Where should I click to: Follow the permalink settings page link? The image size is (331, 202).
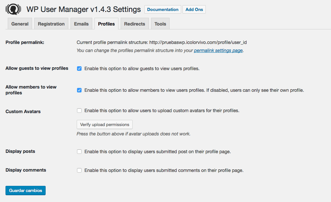218,50
